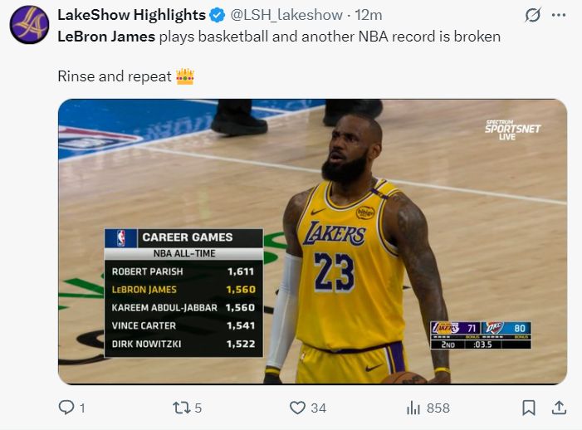Click the reply speech bubble icon
This screenshot has height=430, width=582.
(66, 408)
